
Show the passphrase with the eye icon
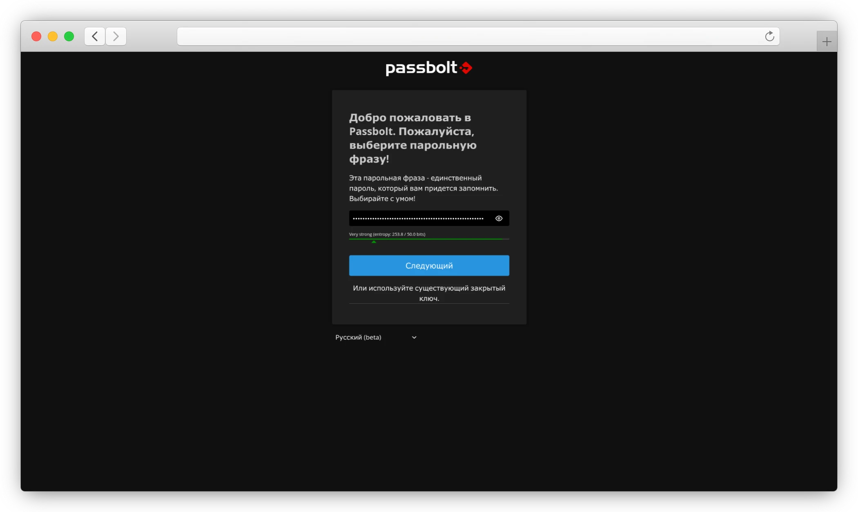pyautogui.click(x=499, y=218)
